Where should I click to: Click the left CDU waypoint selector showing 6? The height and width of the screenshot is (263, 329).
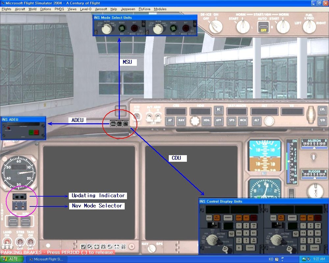(213, 225)
